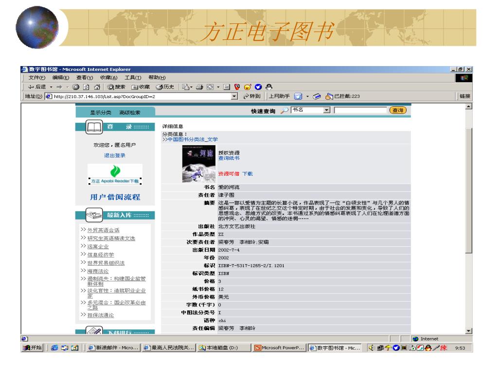This screenshot has width=498, height=373.
Task: Switch to 新浪邮件 taskbar window
Action: point(114,348)
